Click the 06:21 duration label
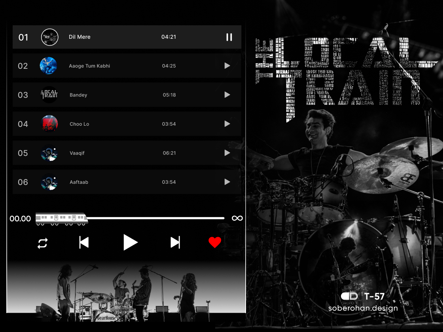The width and height of the screenshot is (443, 332). [x=169, y=153]
